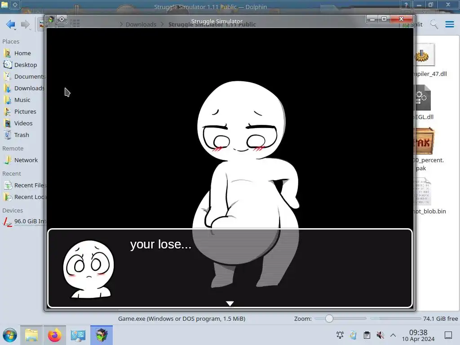Open the Start menu orb
The width and height of the screenshot is (460, 345).
pyautogui.click(x=10, y=335)
